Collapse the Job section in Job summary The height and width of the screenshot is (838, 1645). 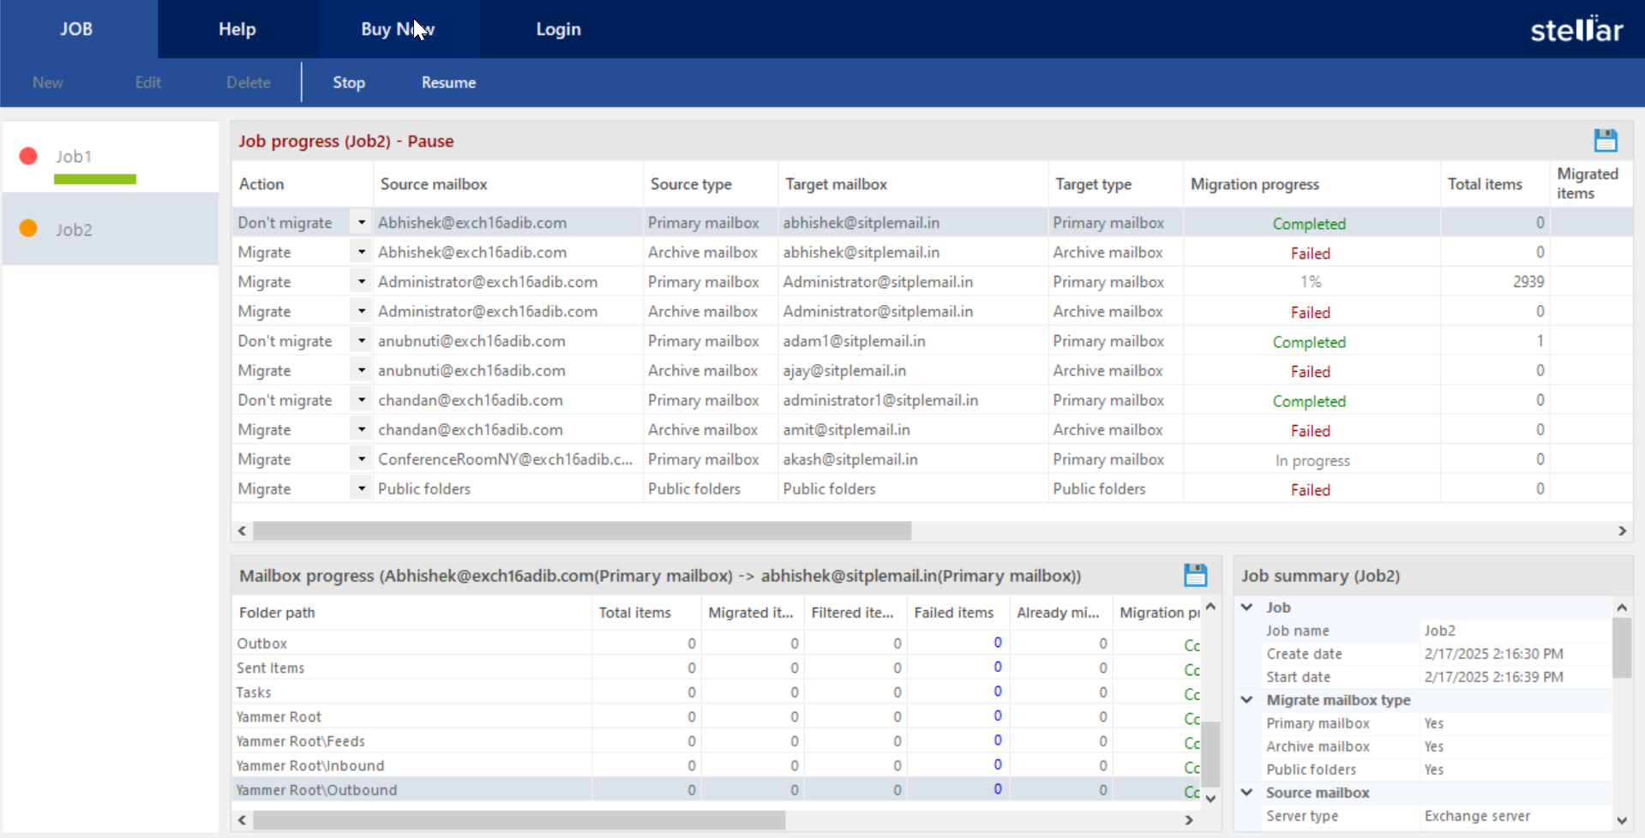point(1247,607)
